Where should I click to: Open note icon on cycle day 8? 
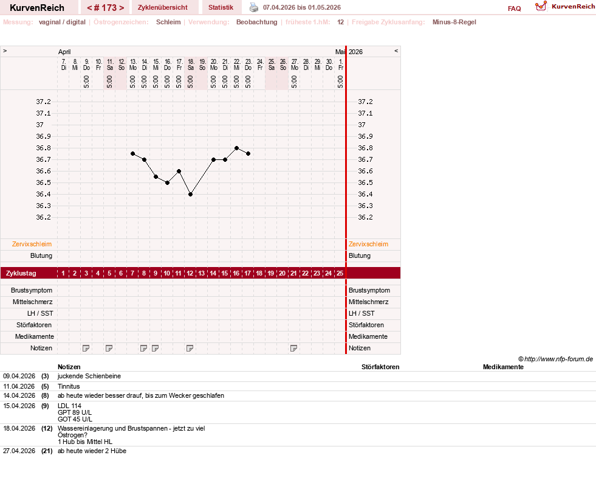[x=143, y=349]
